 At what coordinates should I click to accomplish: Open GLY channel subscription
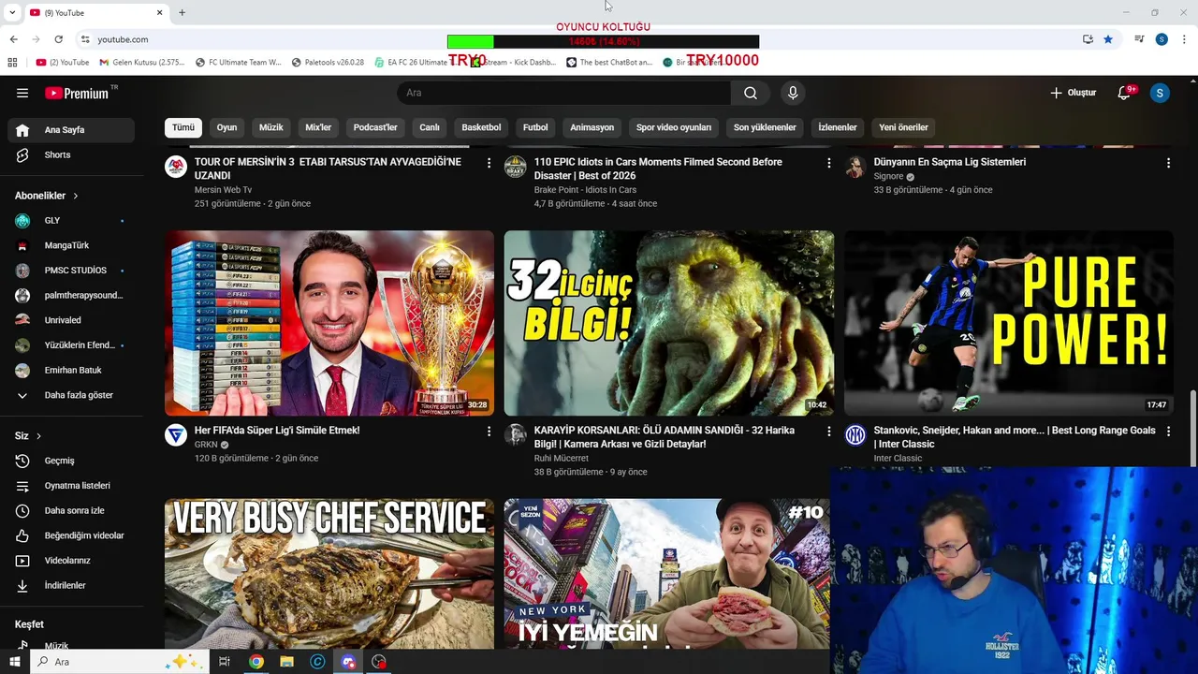pos(71,221)
